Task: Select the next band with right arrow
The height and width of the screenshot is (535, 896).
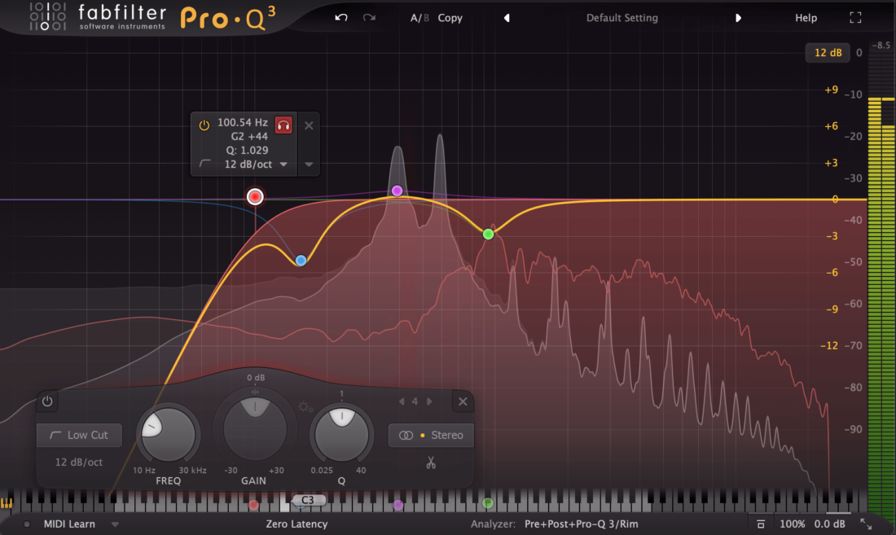Action: tap(429, 401)
